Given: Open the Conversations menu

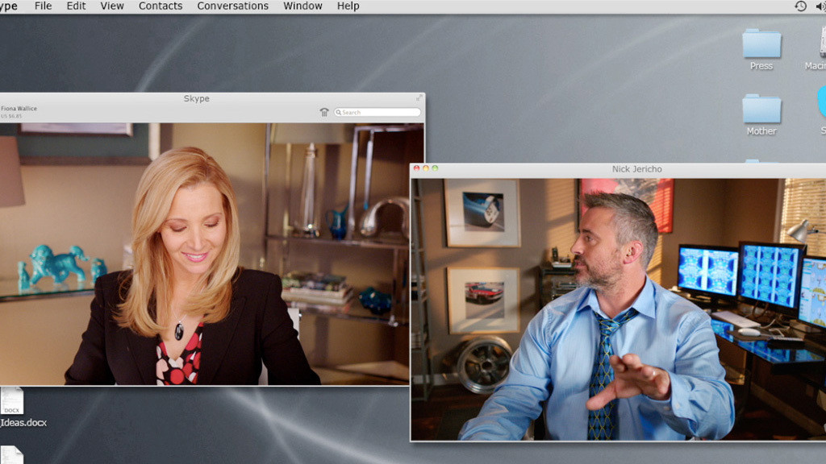Looking at the screenshot, I should point(233,6).
